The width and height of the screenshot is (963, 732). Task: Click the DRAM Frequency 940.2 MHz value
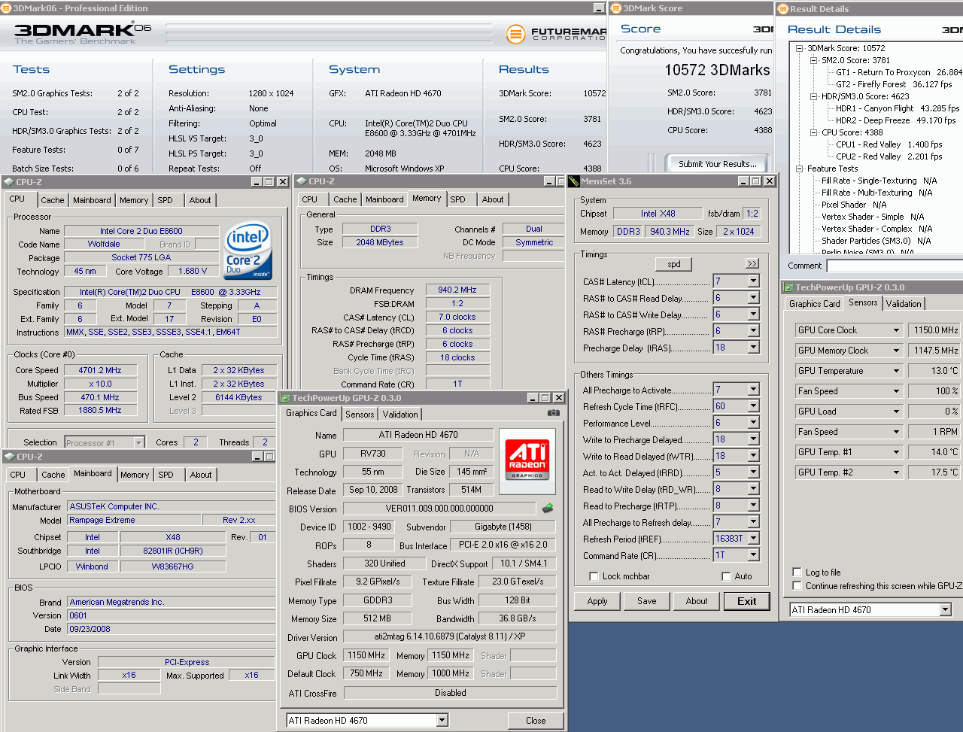click(457, 290)
